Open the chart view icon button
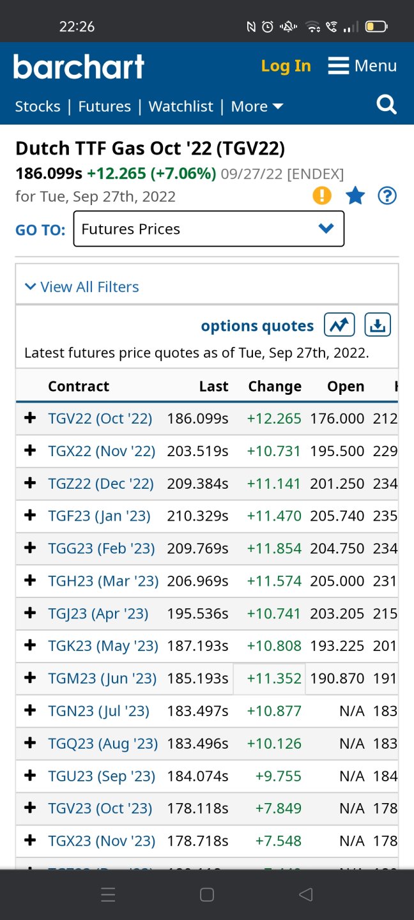 pyautogui.click(x=339, y=325)
